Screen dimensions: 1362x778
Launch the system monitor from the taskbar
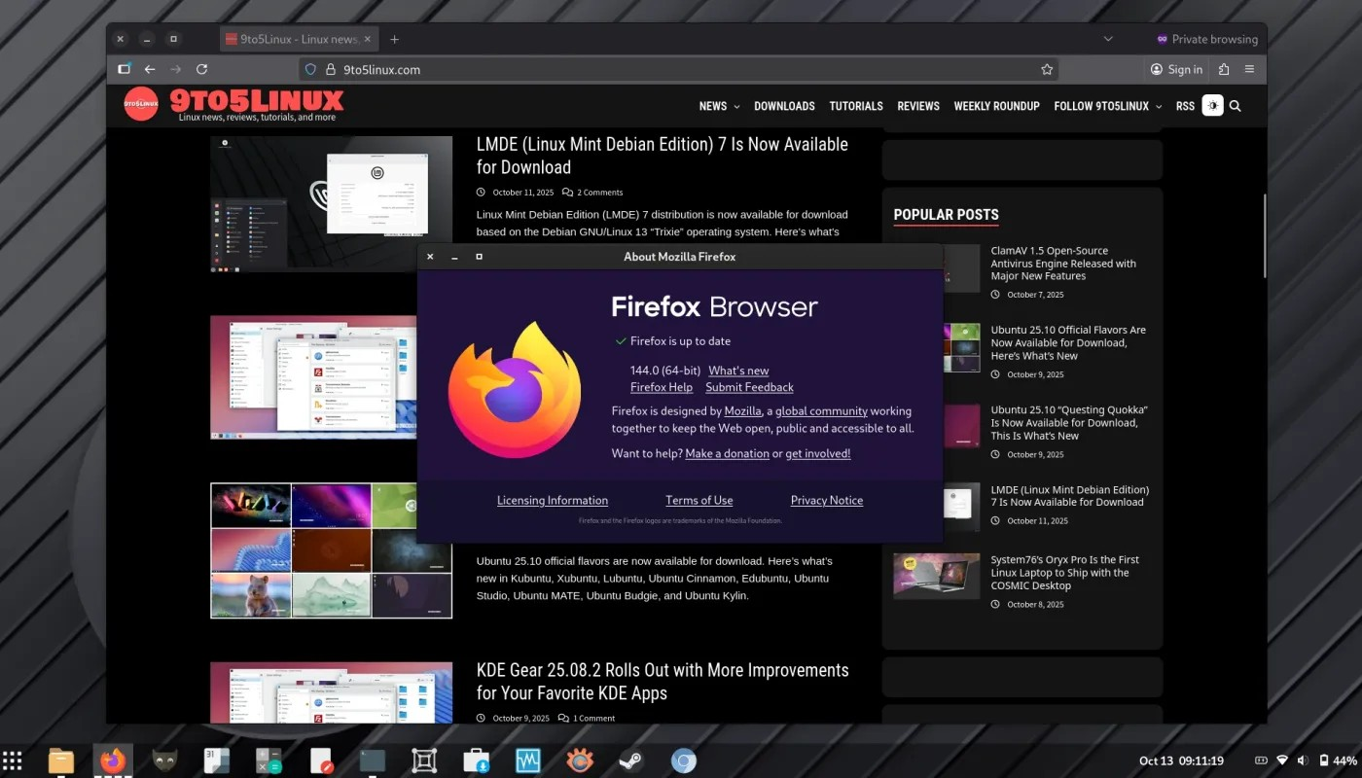(528, 760)
